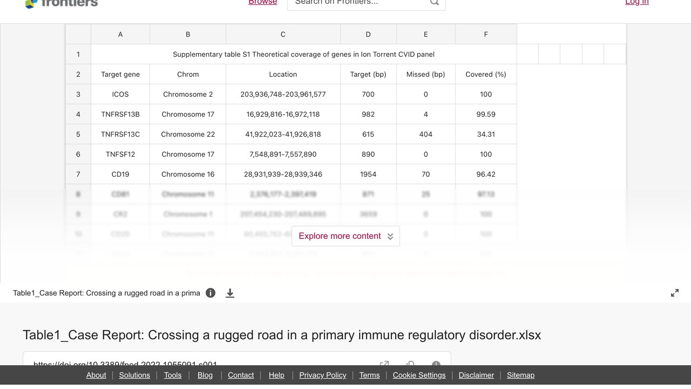Image resolution: width=691 pixels, height=389 pixels.
Task: Open the Disclaimer link
Action: [x=476, y=375]
